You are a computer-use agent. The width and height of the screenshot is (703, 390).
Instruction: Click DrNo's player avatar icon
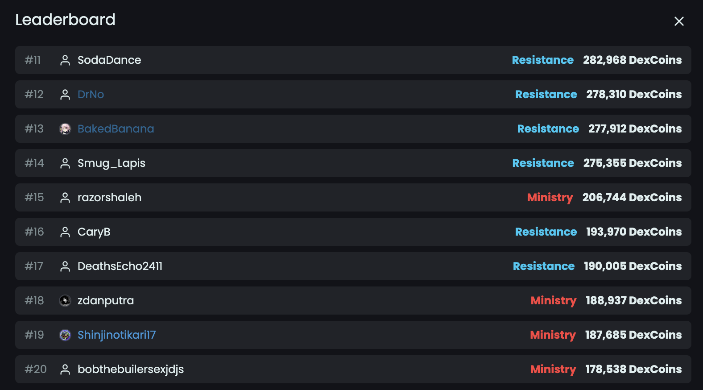click(65, 94)
